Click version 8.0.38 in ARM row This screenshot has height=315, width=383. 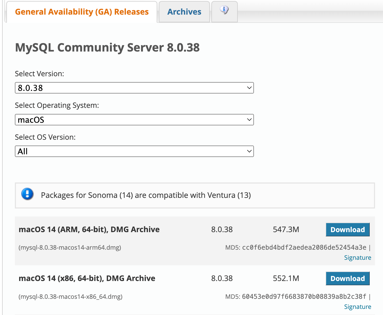point(222,229)
